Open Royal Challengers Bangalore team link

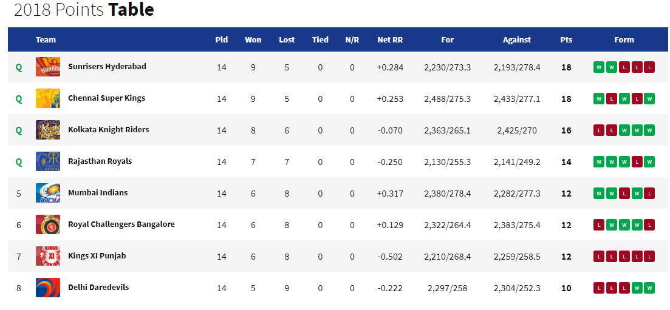tap(121, 224)
